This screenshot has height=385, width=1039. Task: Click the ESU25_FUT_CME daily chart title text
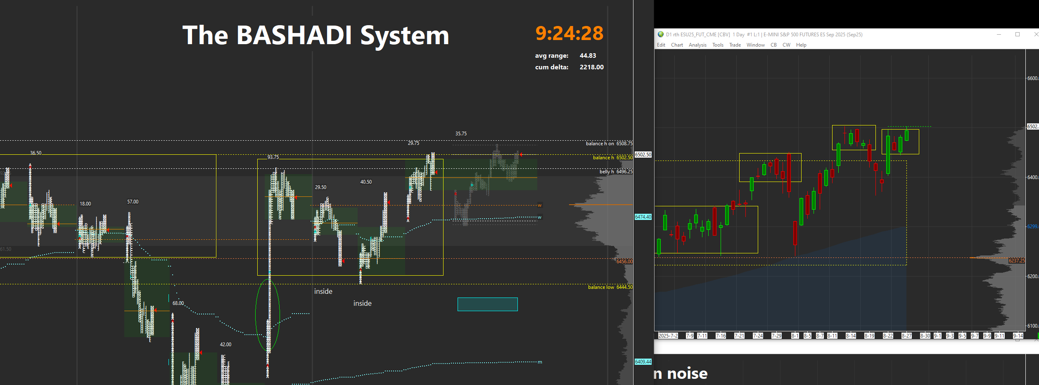coord(764,35)
